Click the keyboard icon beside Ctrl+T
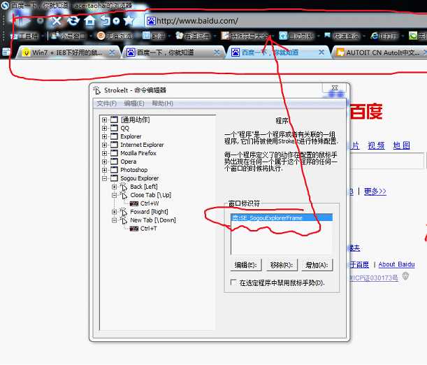Image resolution: width=427 pixels, height=365 pixels. click(134, 229)
